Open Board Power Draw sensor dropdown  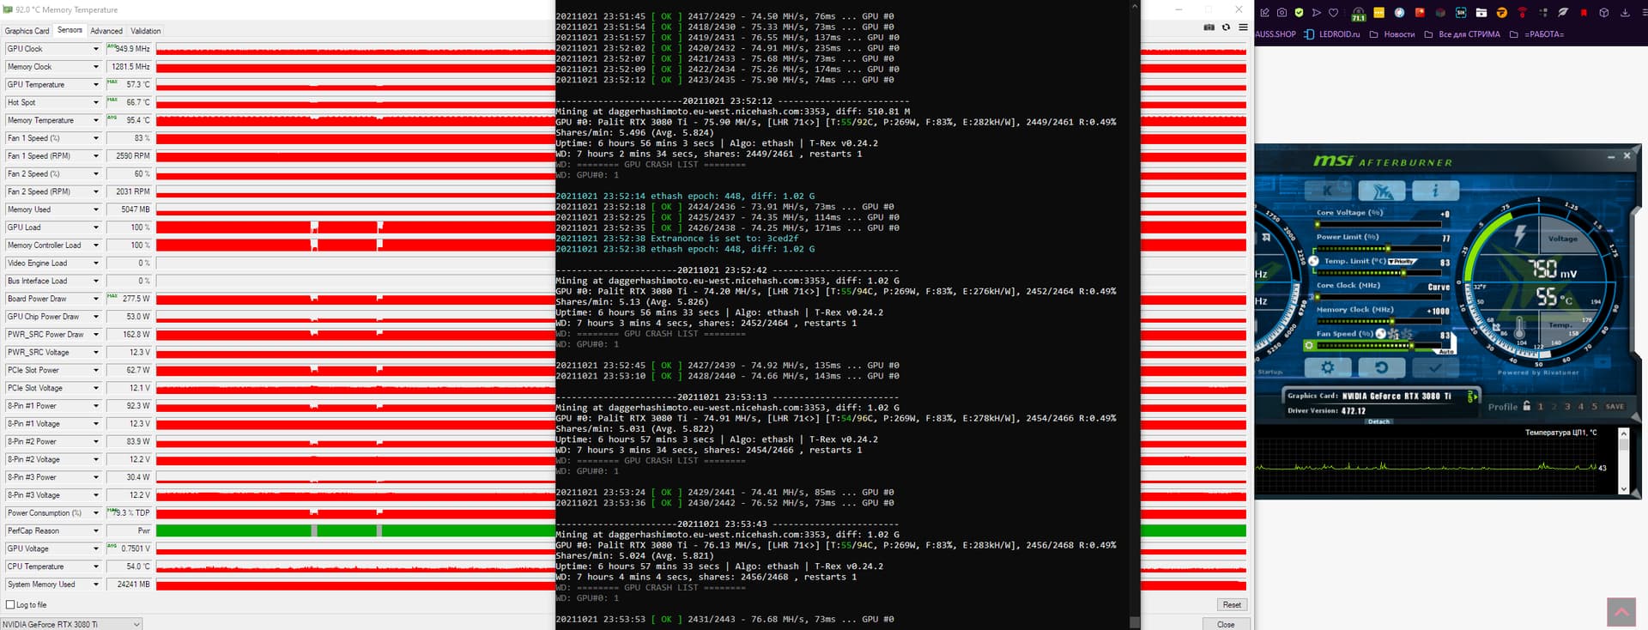[x=96, y=299]
